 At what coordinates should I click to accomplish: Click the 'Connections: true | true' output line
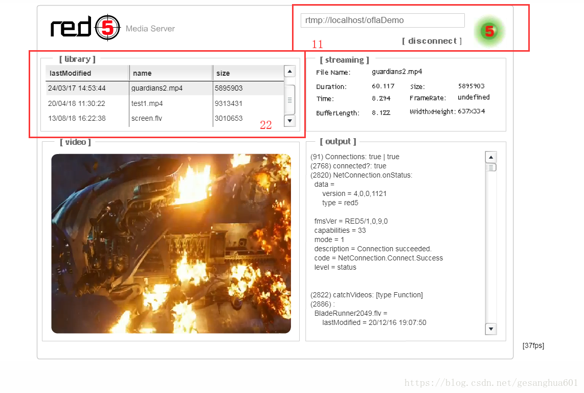click(354, 157)
